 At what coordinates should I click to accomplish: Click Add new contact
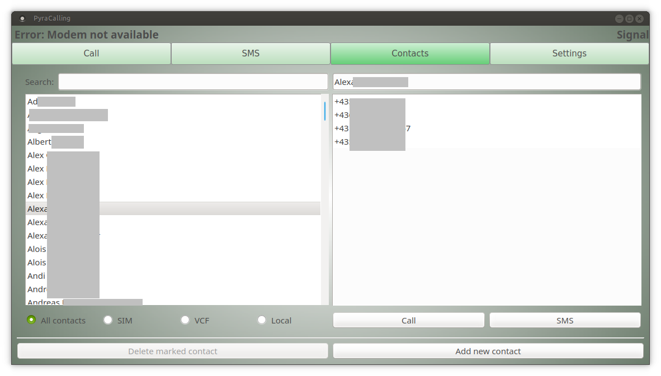pyautogui.click(x=488, y=351)
